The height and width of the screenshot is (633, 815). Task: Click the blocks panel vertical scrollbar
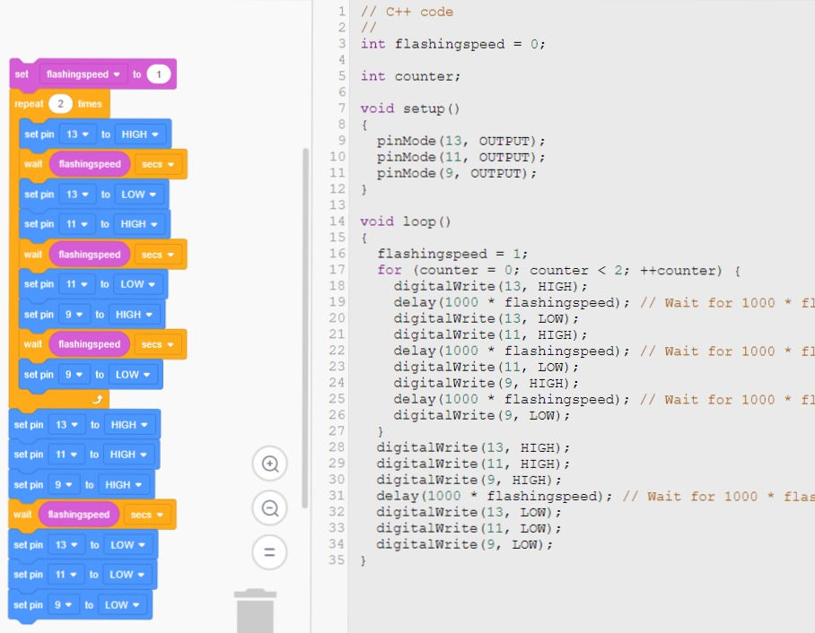click(305, 328)
